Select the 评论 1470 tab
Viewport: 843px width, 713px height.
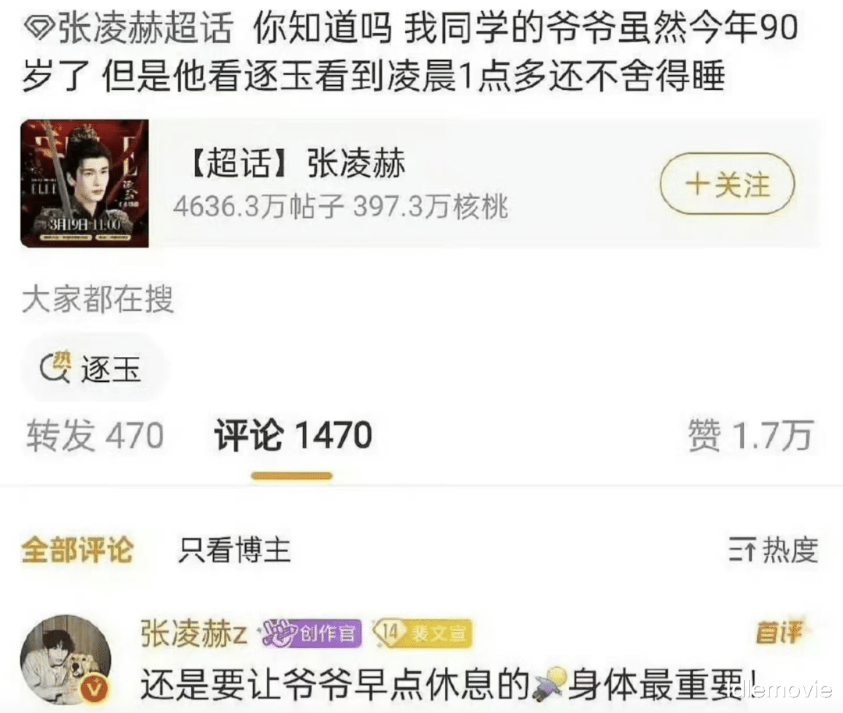click(293, 436)
